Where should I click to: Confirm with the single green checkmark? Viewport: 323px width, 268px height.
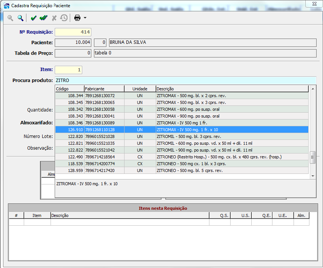pyautogui.click(x=33, y=18)
